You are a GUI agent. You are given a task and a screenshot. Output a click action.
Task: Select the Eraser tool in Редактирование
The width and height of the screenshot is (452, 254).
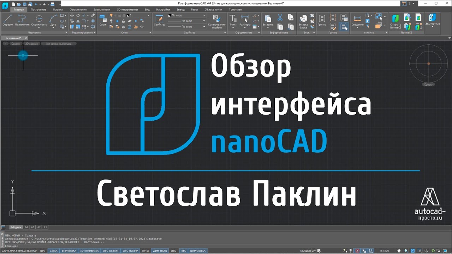click(93, 16)
